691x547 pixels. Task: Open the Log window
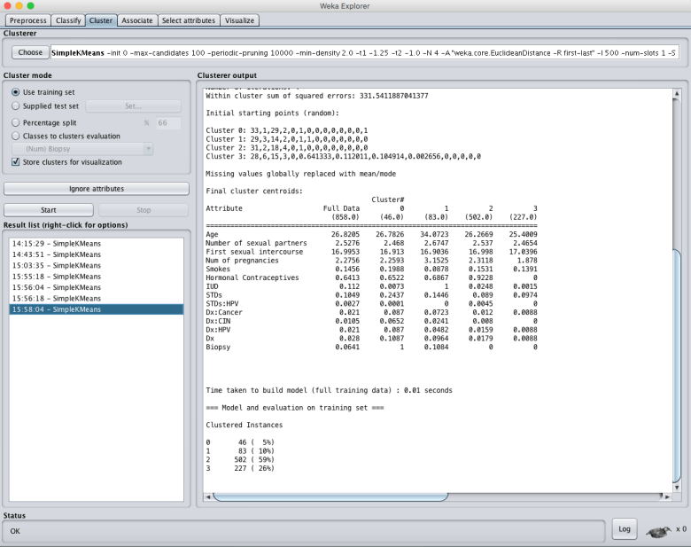coord(625,529)
